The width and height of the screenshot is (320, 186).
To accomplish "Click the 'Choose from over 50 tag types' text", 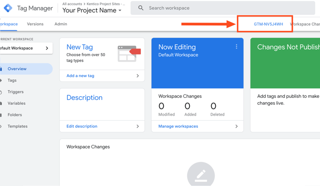I will 86,57.
